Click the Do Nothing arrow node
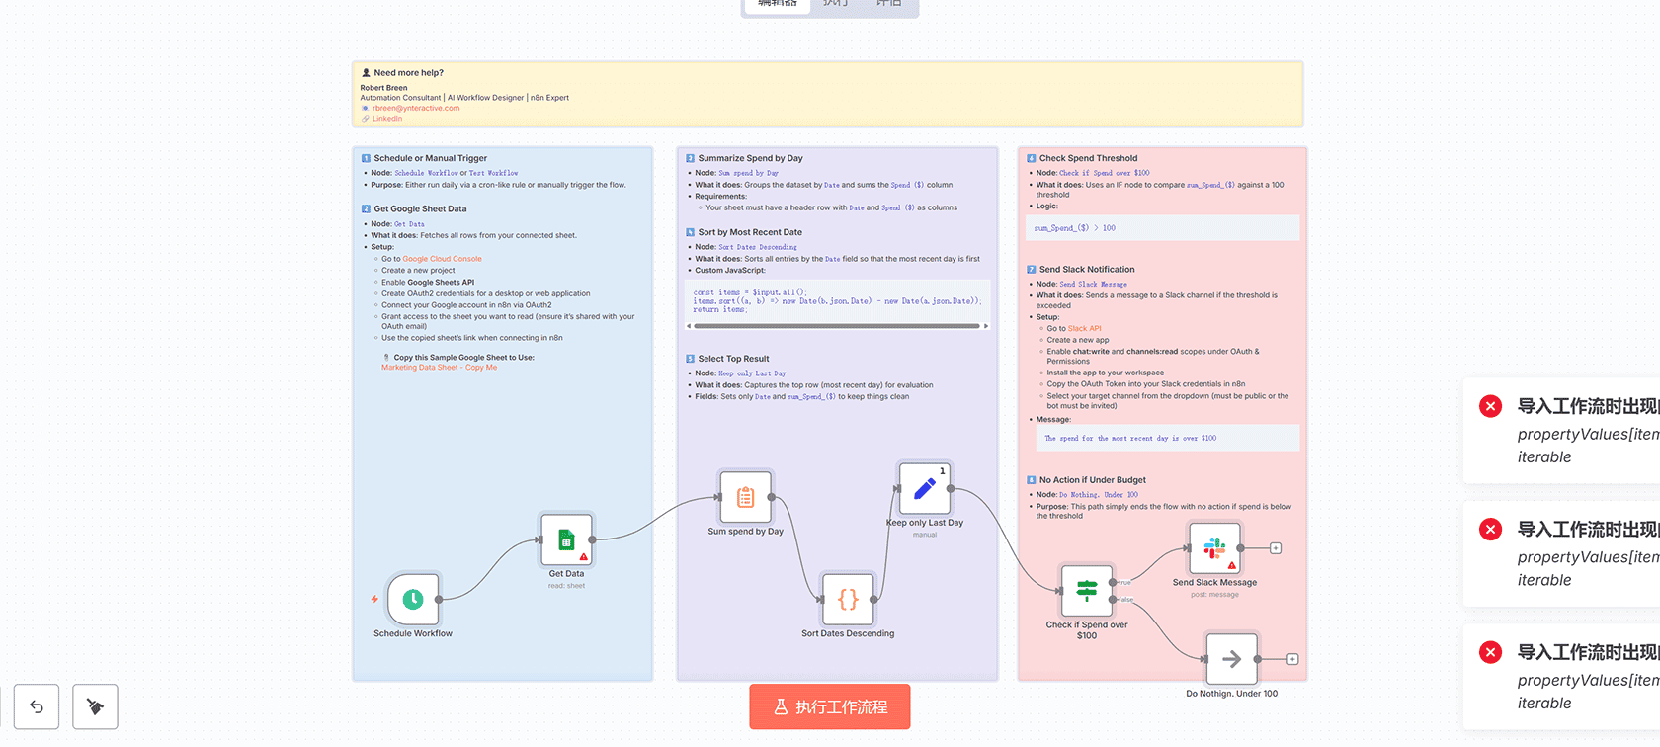This screenshot has height=747, width=1660. pos(1231,659)
